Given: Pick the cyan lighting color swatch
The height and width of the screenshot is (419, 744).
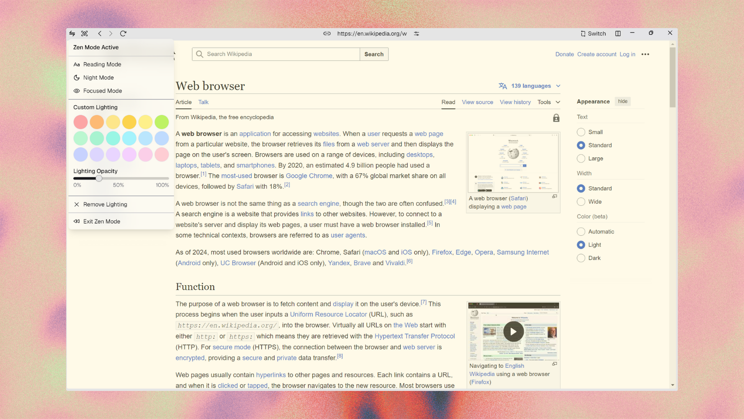Looking at the screenshot, I should [x=129, y=138].
